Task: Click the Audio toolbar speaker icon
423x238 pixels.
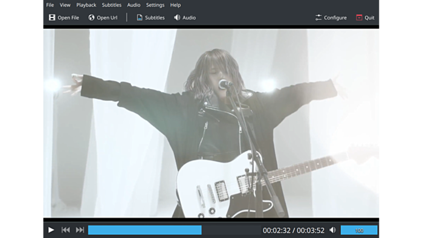Action: point(177,18)
